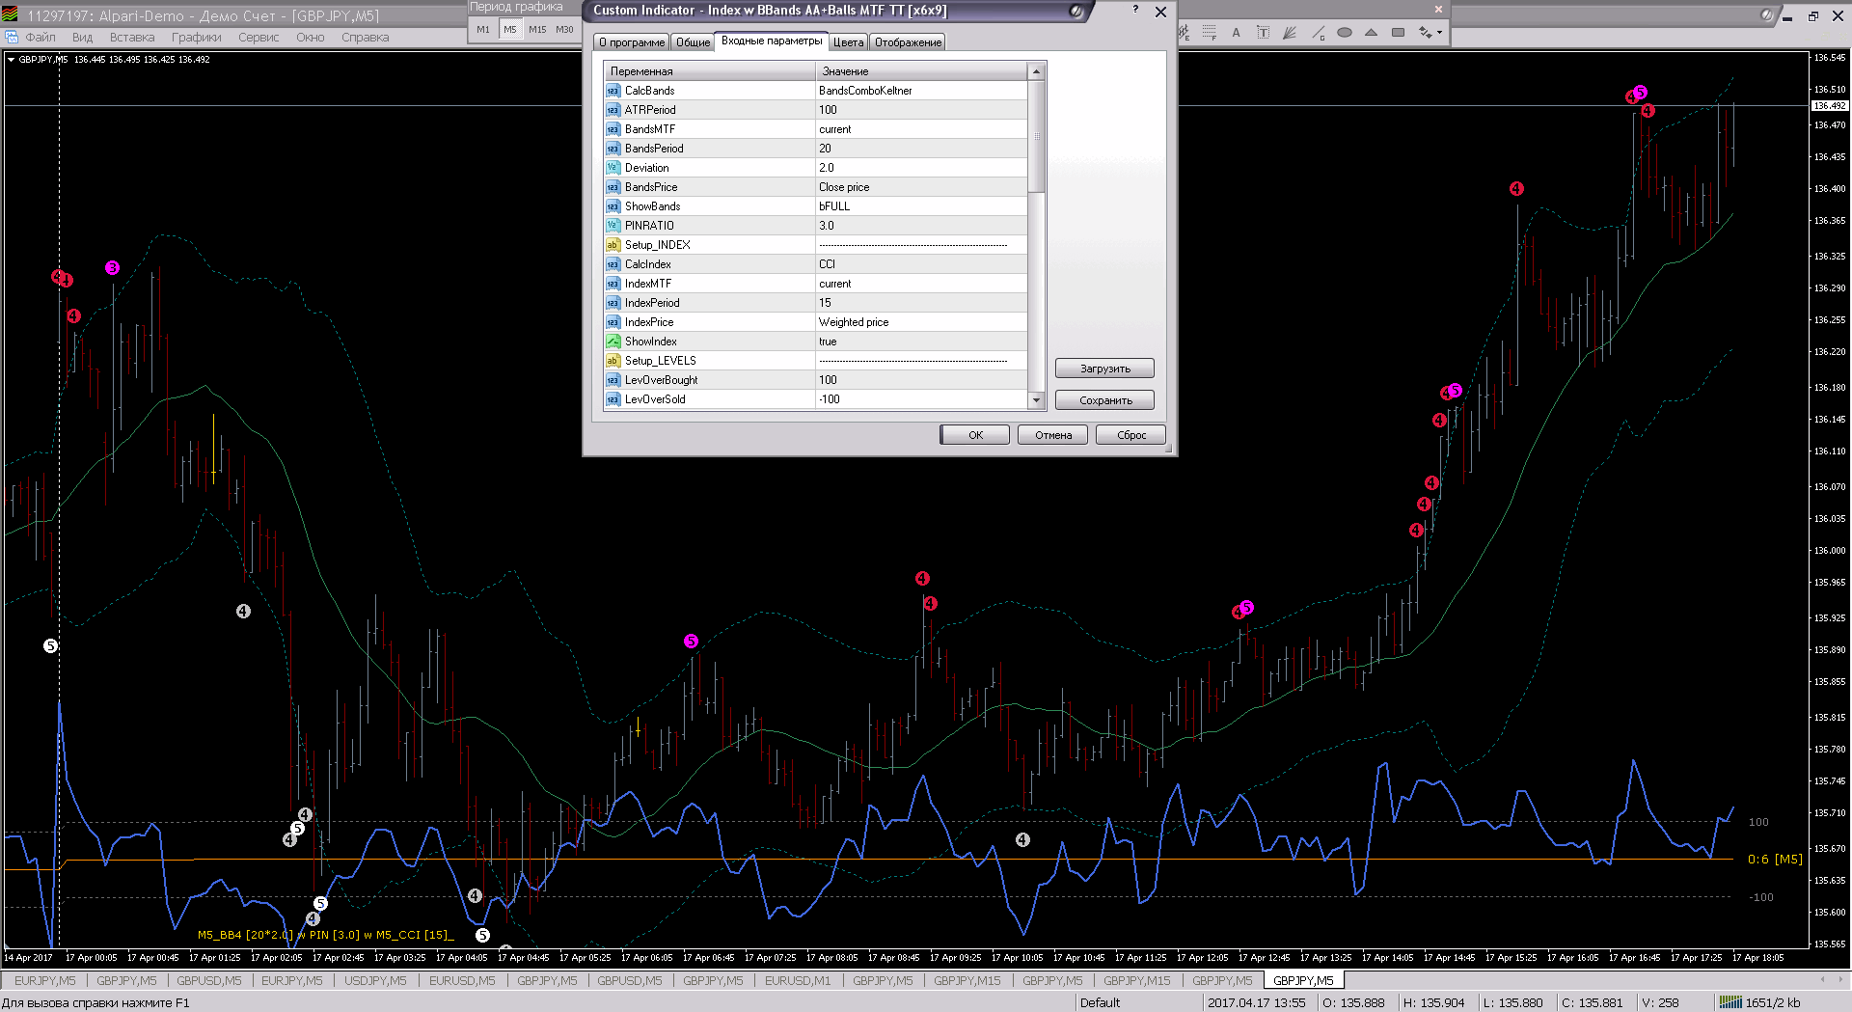This screenshot has height=1012, width=1852.
Task: Switch chart period to M15
Action: coord(537,30)
